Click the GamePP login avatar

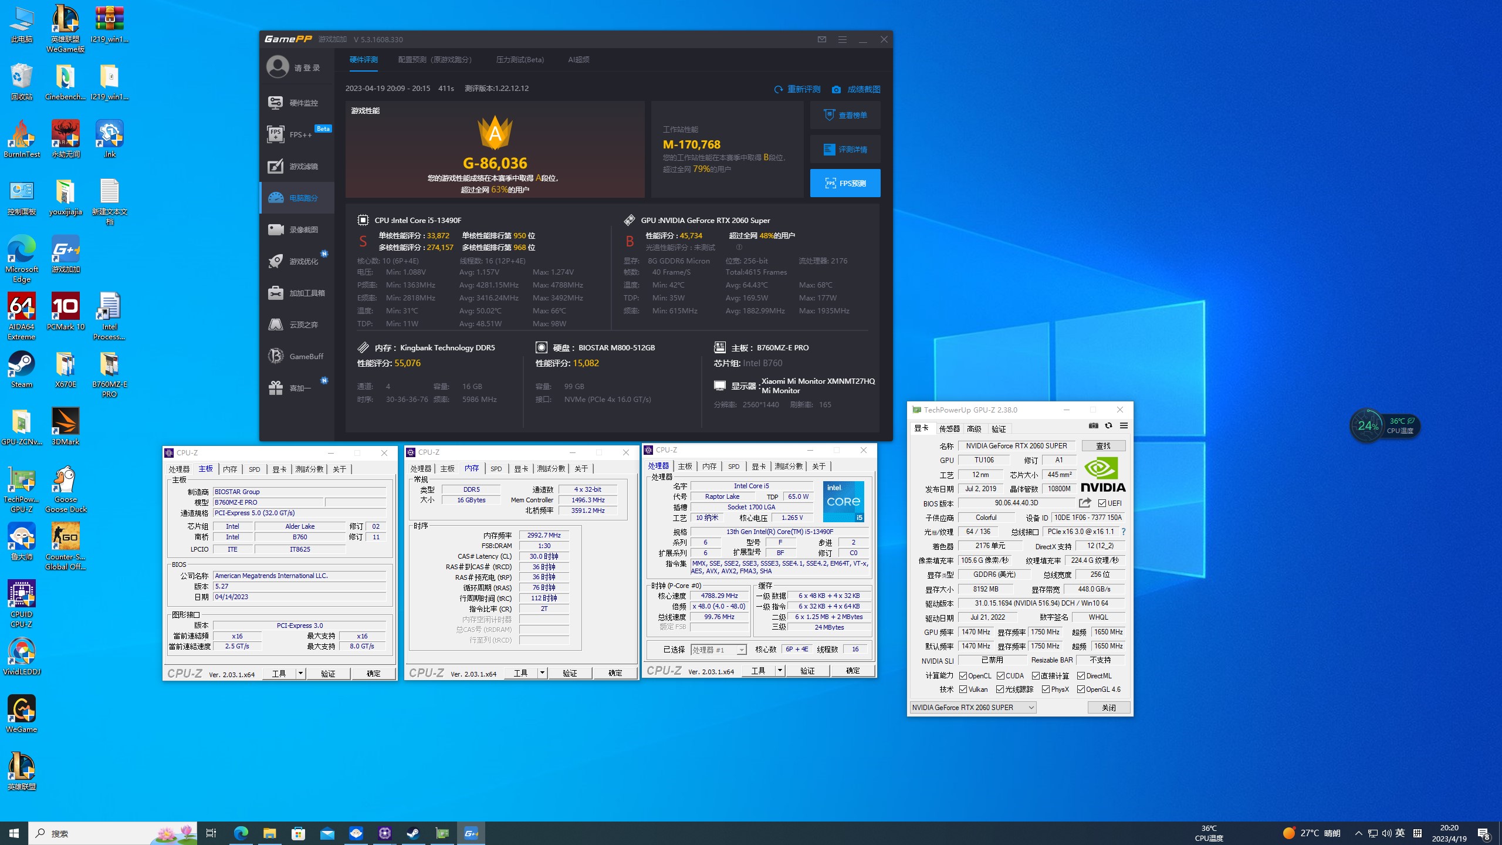pyautogui.click(x=278, y=67)
